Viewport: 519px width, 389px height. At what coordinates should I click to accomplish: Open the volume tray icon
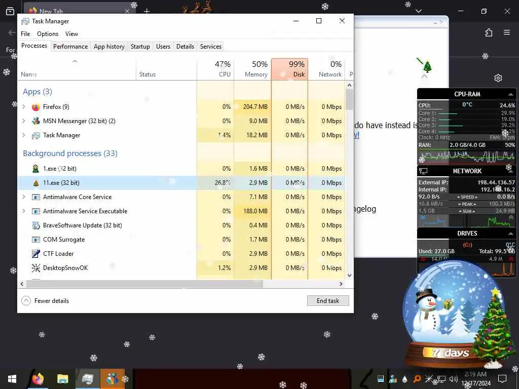[454, 379]
